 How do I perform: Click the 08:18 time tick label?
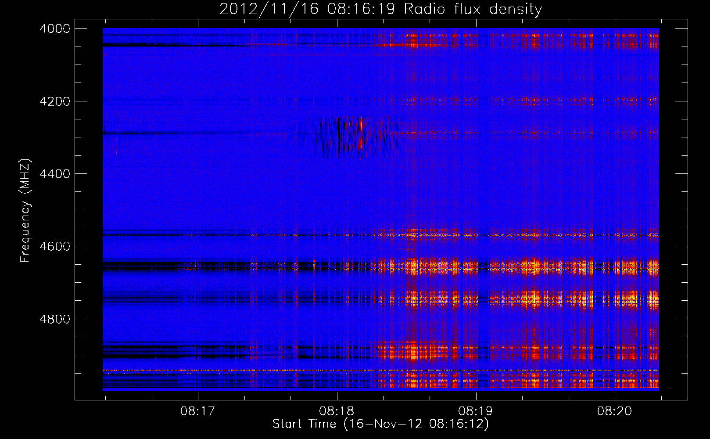337,411
